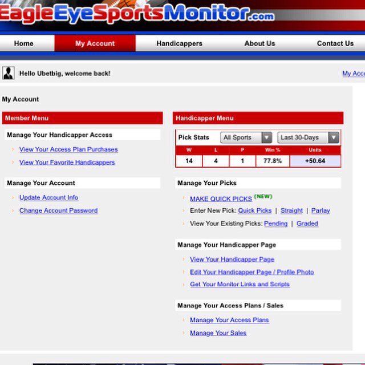The width and height of the screenshot is (365, 365).
Task: Open Manage Your Sales link
Action: (218, 333)
